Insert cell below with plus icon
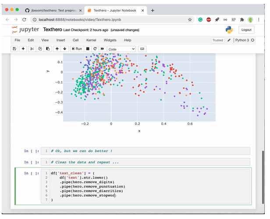The height and width of the screenshot is (219, 270). (x=23, y=49)
